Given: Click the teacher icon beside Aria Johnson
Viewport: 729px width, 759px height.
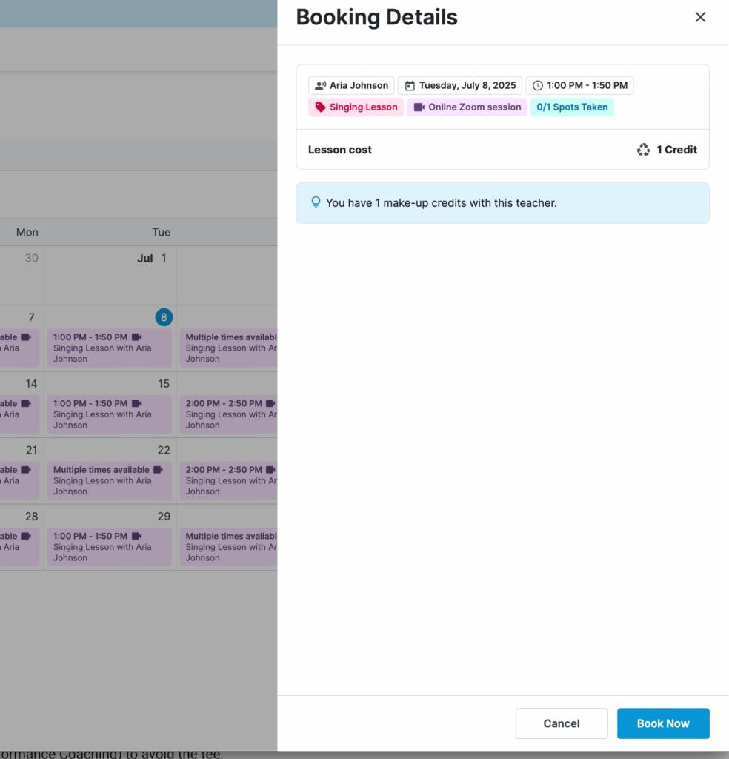Looking at the screenshot, I should pyautogui.click(x=320, y=85).
